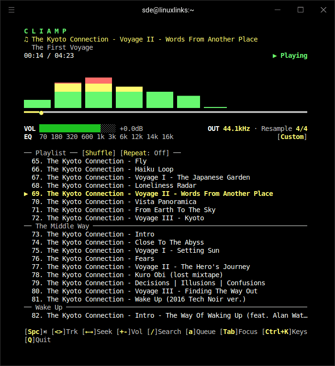The image size is (335, 366).
Task: Click the green Playing status indicator
Action: click(x=290, y=55)
